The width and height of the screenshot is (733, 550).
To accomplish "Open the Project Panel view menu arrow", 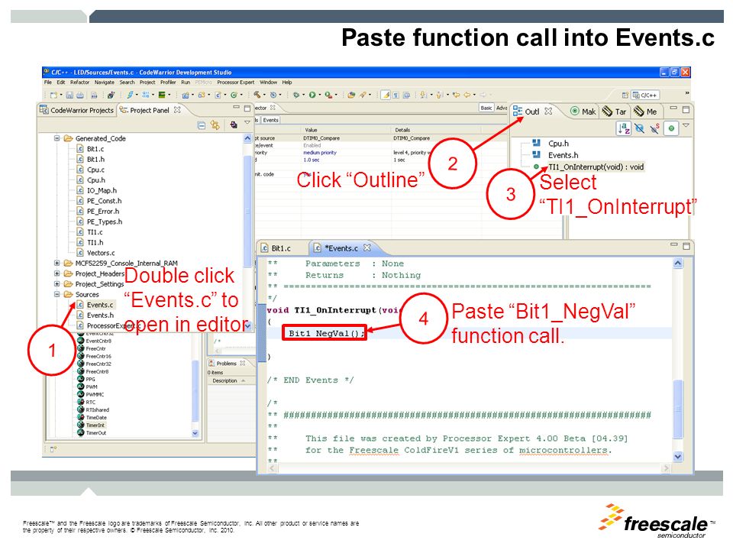I will 247,122.
